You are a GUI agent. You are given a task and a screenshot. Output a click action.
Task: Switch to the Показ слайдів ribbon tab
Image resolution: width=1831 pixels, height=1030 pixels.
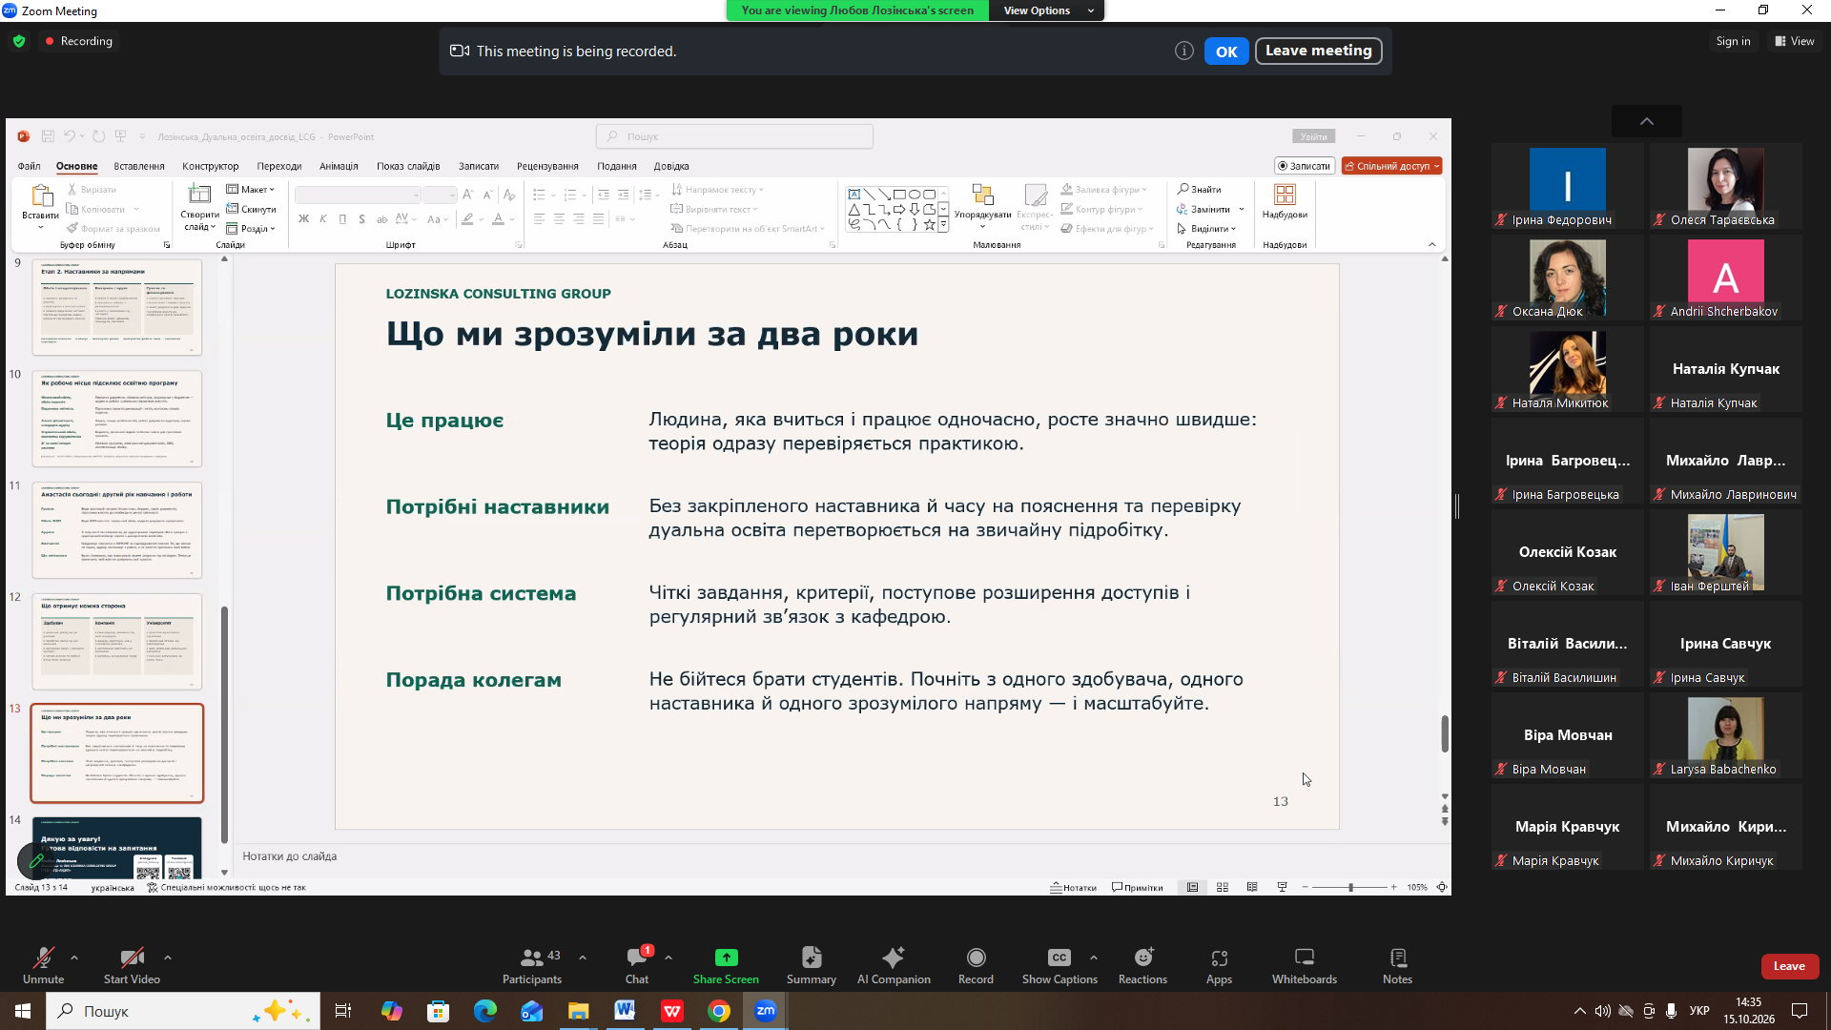(x=408, y=166)
